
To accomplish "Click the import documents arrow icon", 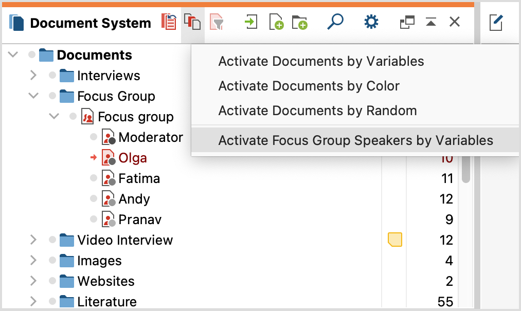I will pos(251,22).
